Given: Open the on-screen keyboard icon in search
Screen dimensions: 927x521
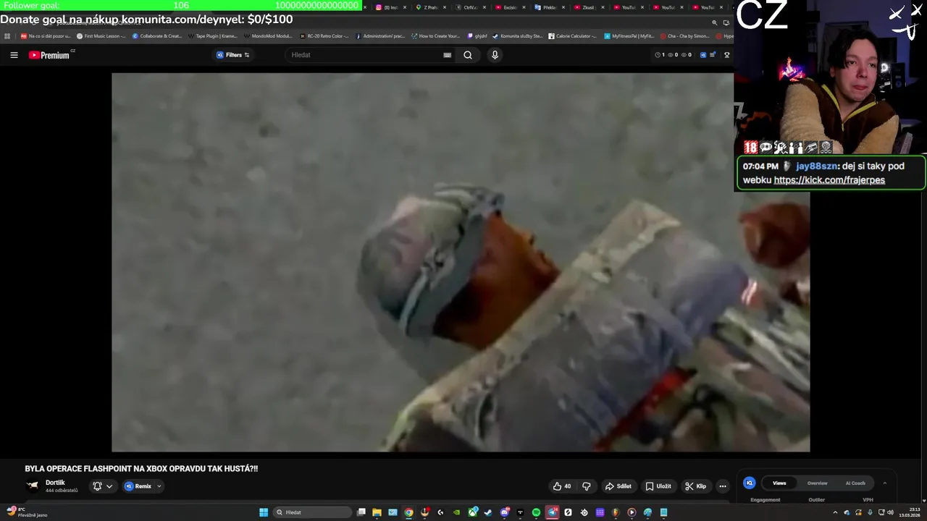Looking at the screenshot, I should coord(447,55).
